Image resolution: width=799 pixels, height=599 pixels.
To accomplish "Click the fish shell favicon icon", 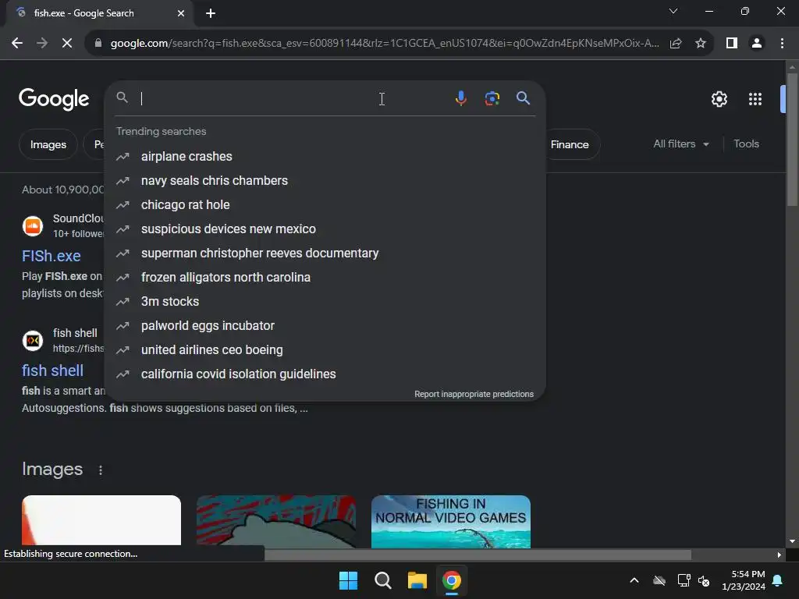I will 33,340.
